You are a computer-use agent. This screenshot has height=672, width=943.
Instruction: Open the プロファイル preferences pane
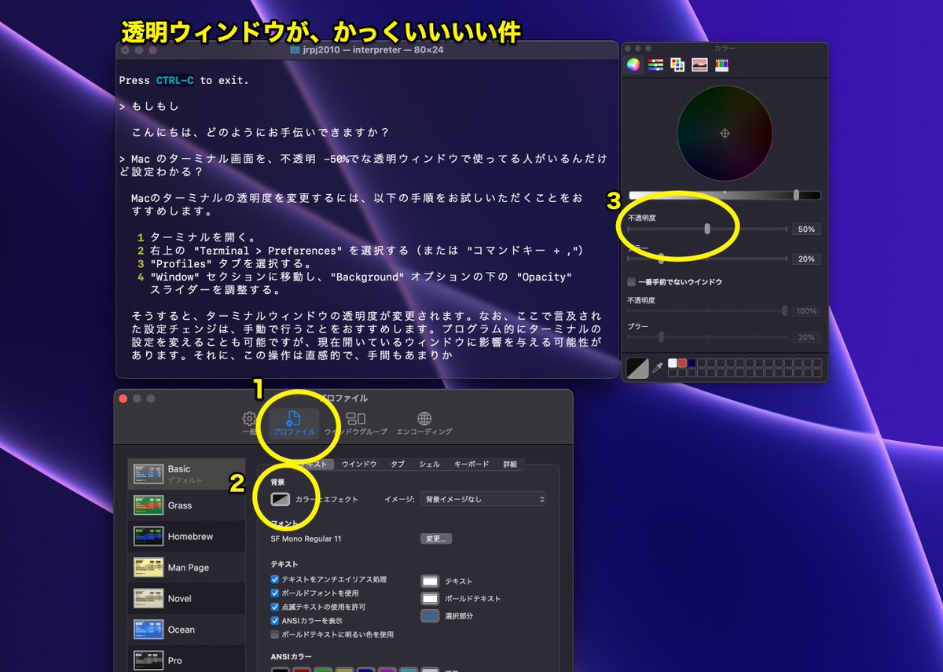click(294, 424)
